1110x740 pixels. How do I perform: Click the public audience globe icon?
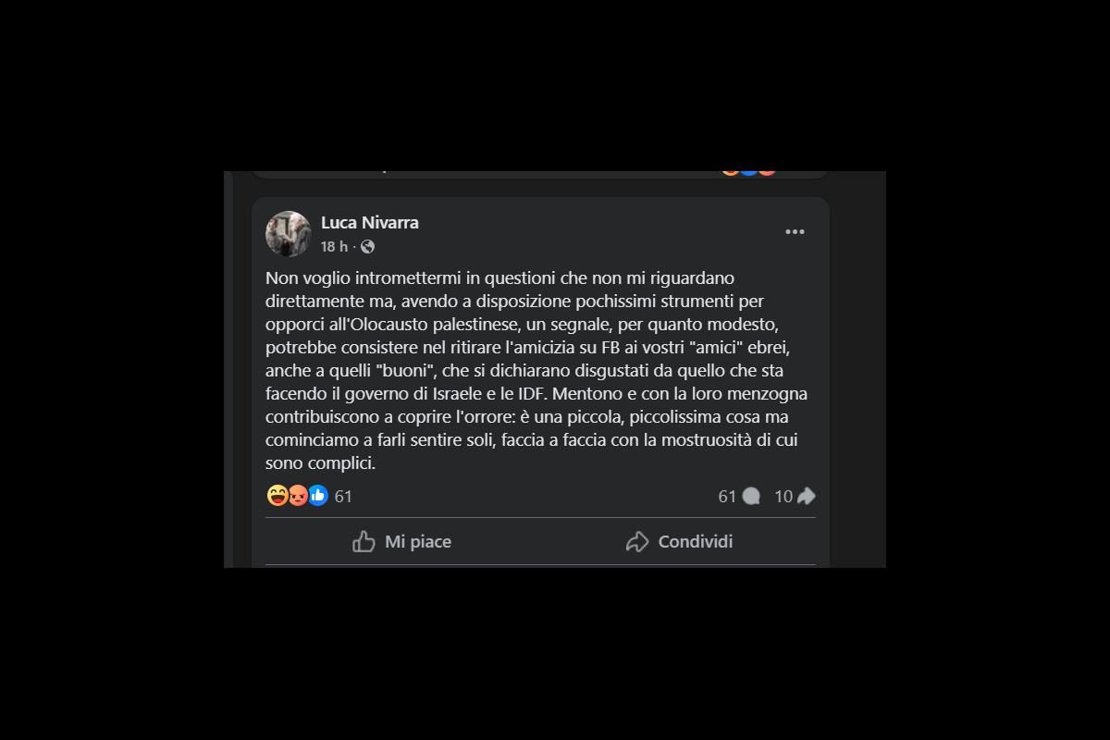[x=367, y=247]
